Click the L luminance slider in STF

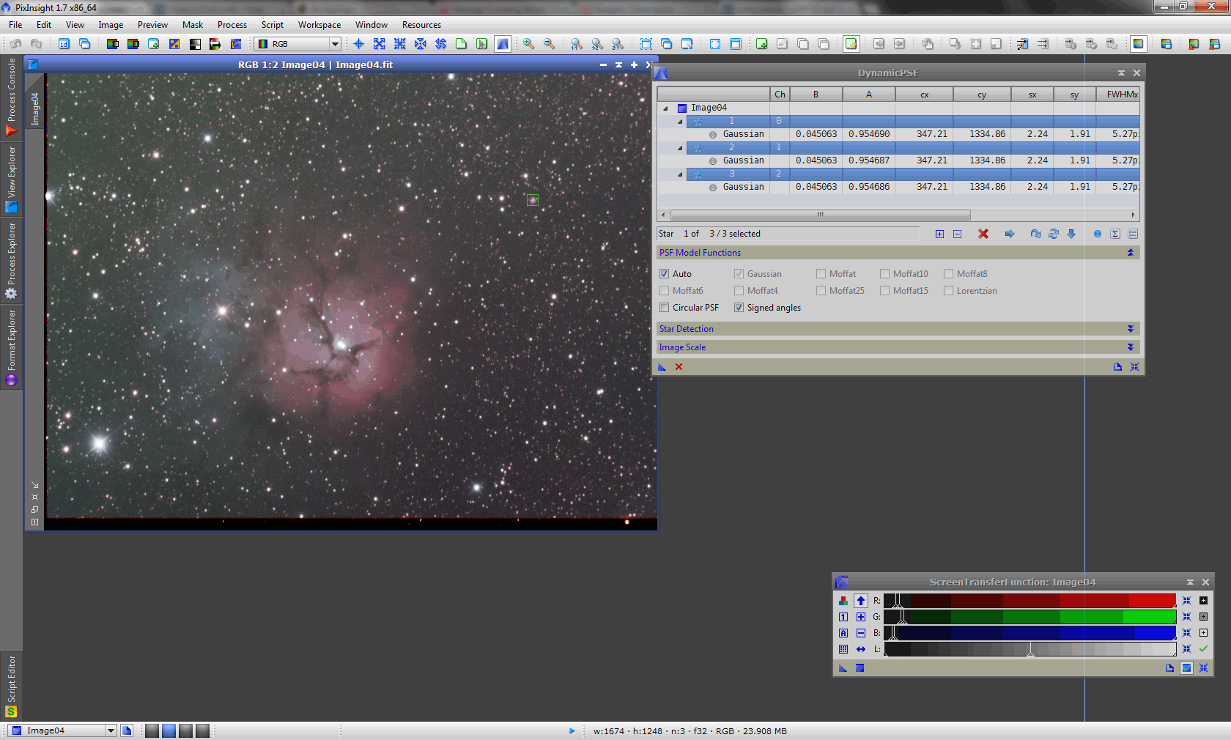(1029, 649)
